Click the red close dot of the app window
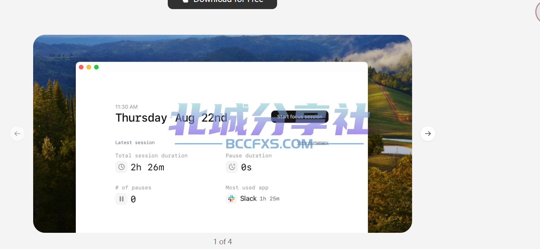 [81, 67]
